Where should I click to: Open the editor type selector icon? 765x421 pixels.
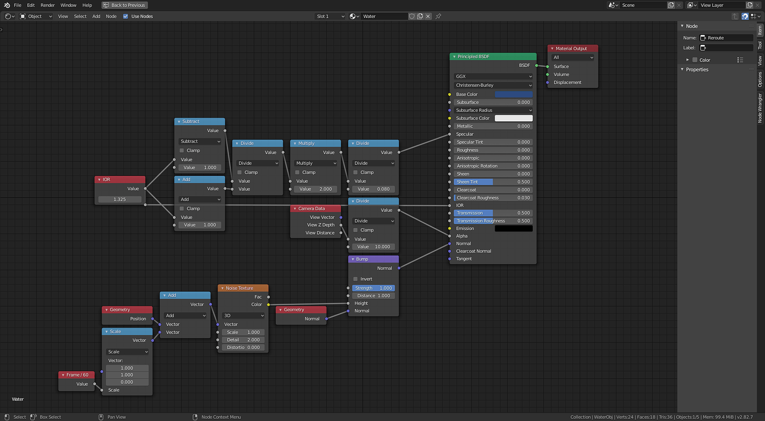[x=9, y=16]
